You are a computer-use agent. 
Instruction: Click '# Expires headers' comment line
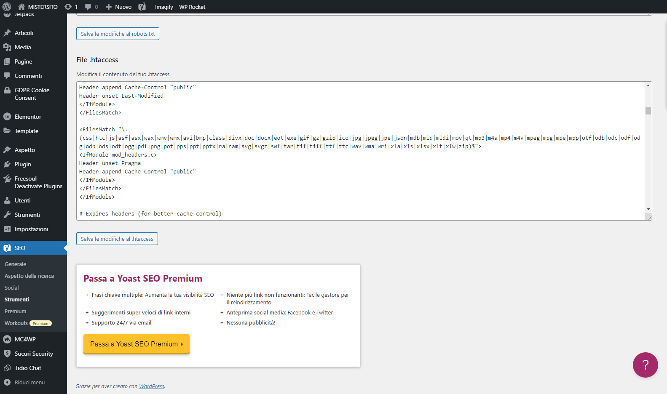(x=150, y=214)
